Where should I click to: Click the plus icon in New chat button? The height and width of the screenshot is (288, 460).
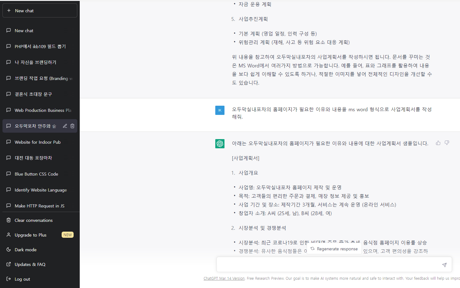point(9,10)
